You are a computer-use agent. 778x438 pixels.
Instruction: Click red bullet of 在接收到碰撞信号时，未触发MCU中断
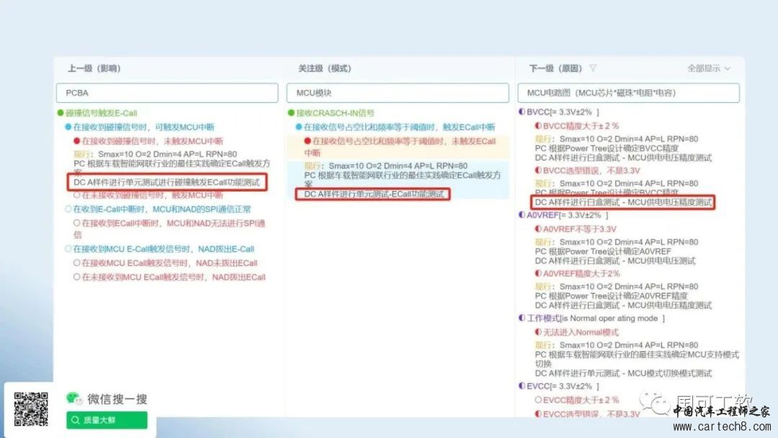(x=77, y=141)
